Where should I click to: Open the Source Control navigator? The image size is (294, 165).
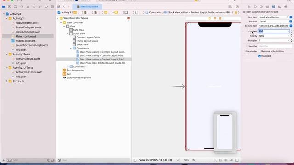[x=10, y=7]
